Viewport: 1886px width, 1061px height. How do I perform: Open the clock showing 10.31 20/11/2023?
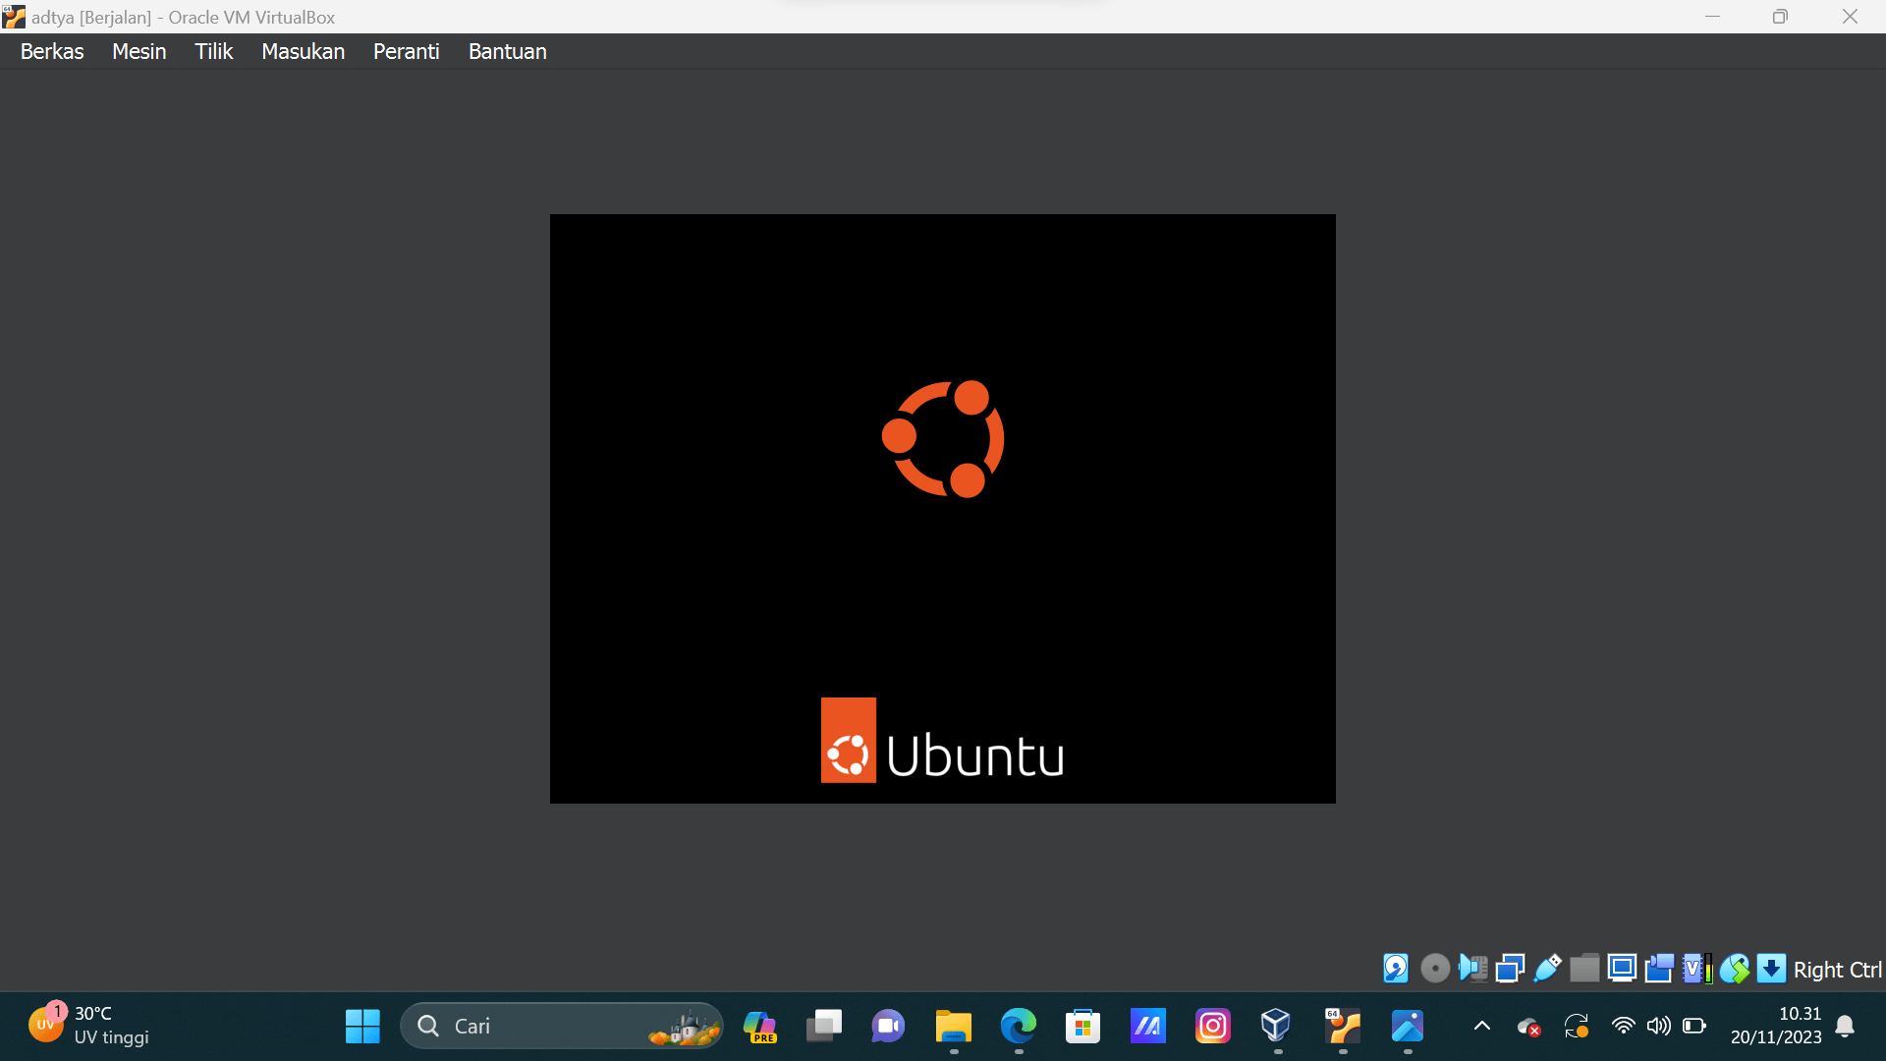(x=1776, y=1026)
